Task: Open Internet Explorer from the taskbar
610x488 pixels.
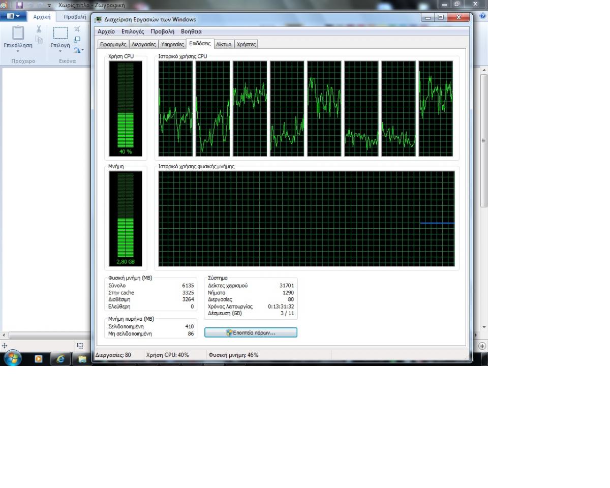Action: click(x=60, y=359)
